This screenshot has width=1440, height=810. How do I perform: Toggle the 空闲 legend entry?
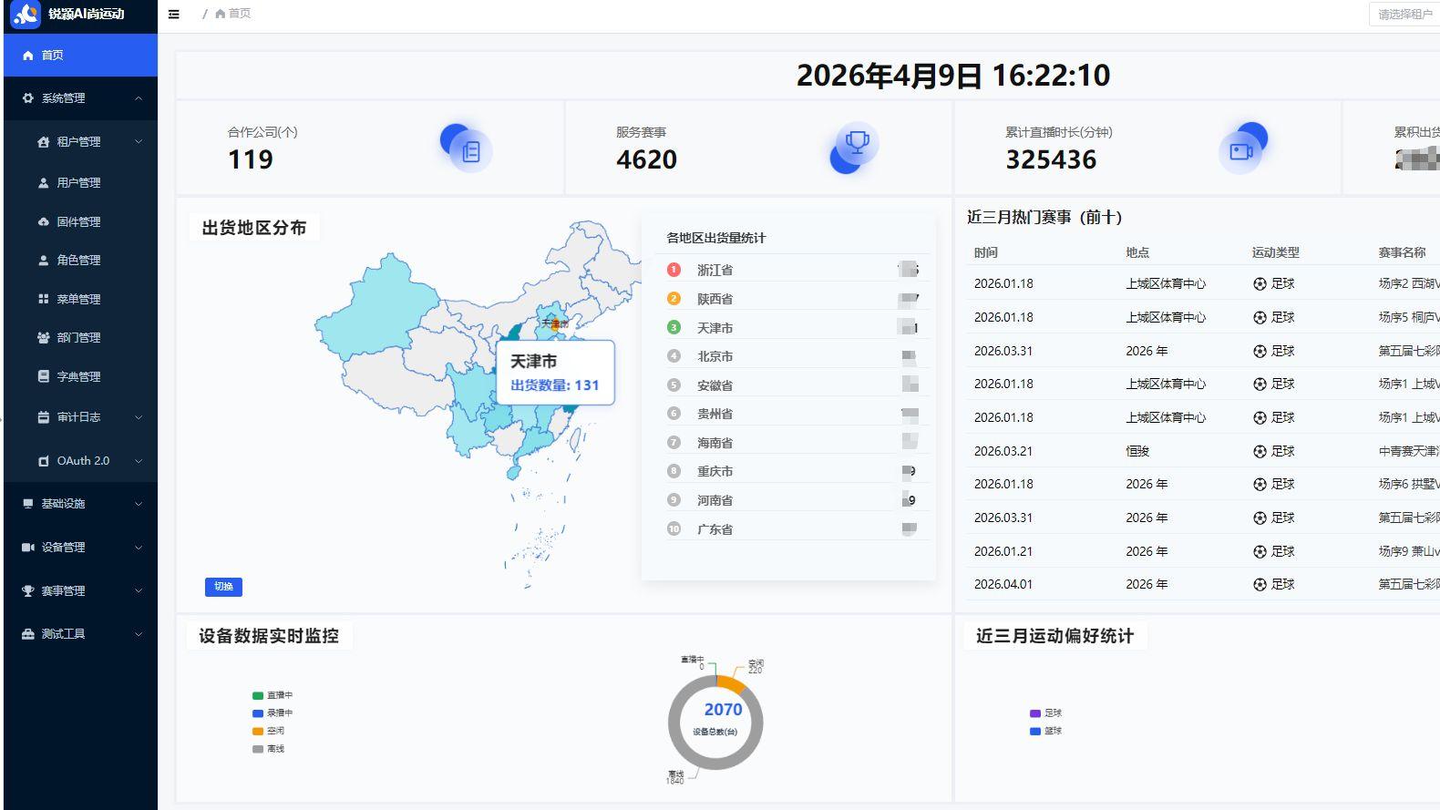[x=269, y=731]
